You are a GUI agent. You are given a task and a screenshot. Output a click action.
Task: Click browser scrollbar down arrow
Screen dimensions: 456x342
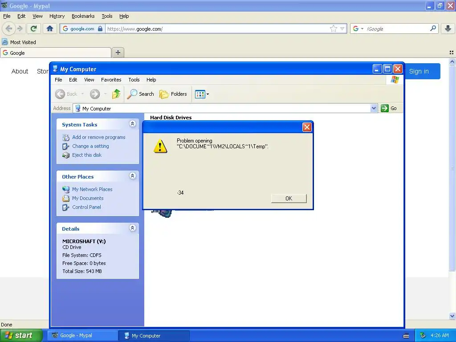coord(452,316)
